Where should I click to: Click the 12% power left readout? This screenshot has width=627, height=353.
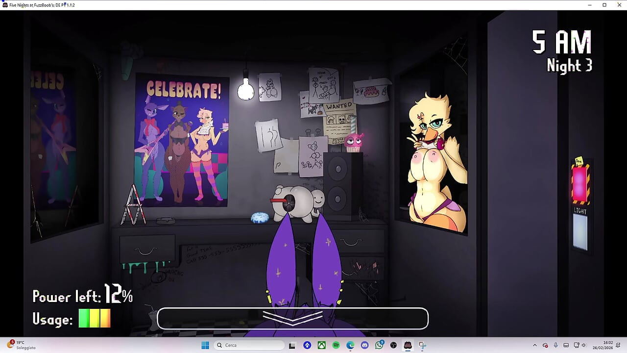coord(118,294)
